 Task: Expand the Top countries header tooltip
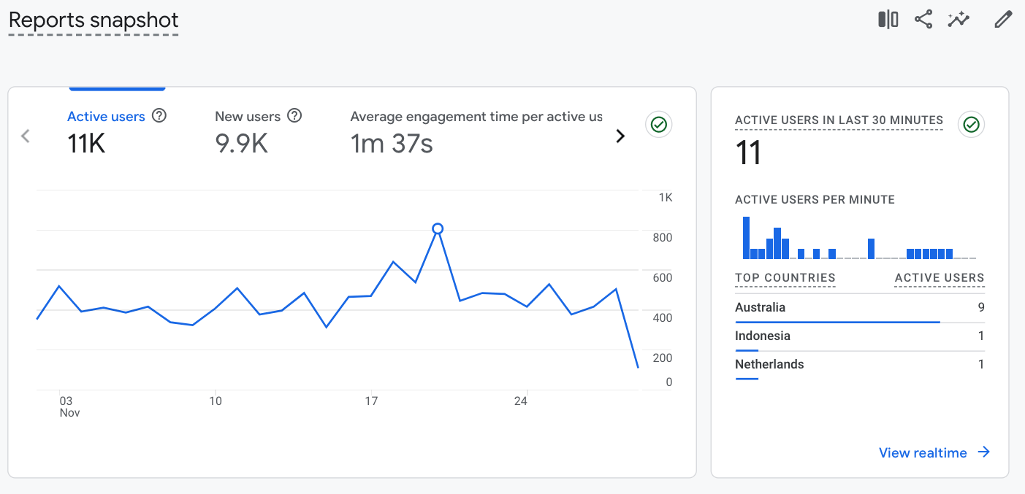[x=785, y=278]
